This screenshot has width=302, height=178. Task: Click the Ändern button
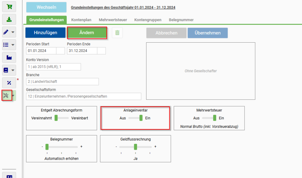click(x=87, y=33)
